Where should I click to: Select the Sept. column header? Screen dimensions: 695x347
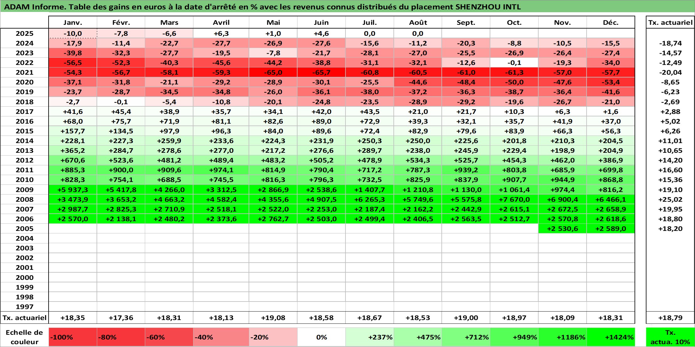[x=466, y=23]
